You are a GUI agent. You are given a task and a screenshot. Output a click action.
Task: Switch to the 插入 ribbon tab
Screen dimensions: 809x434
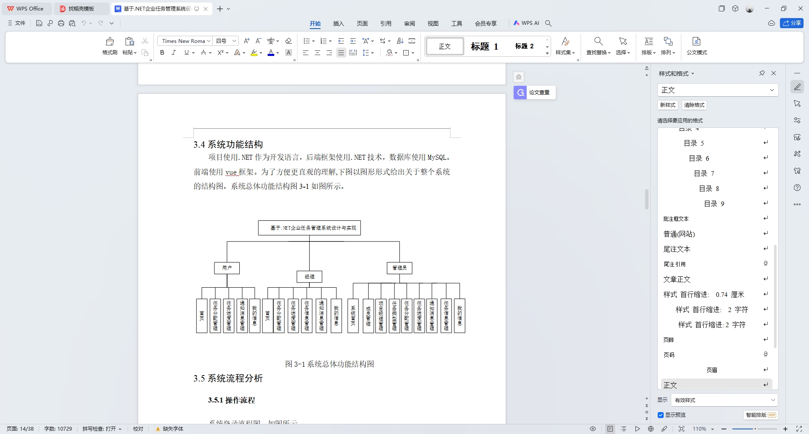338,24
